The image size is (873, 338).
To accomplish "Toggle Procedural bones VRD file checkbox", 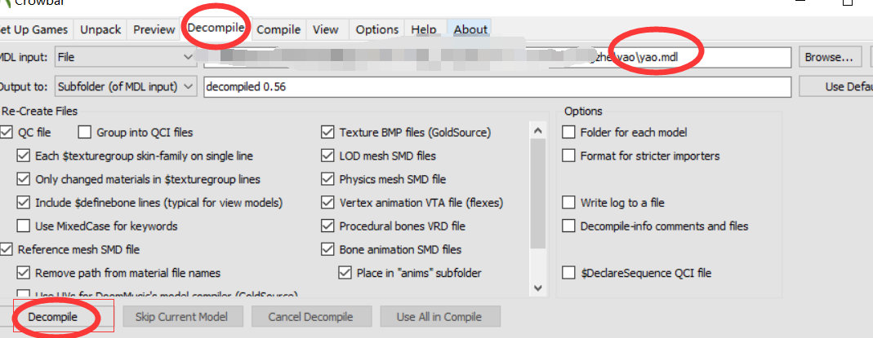I will [x=327, y=226].
